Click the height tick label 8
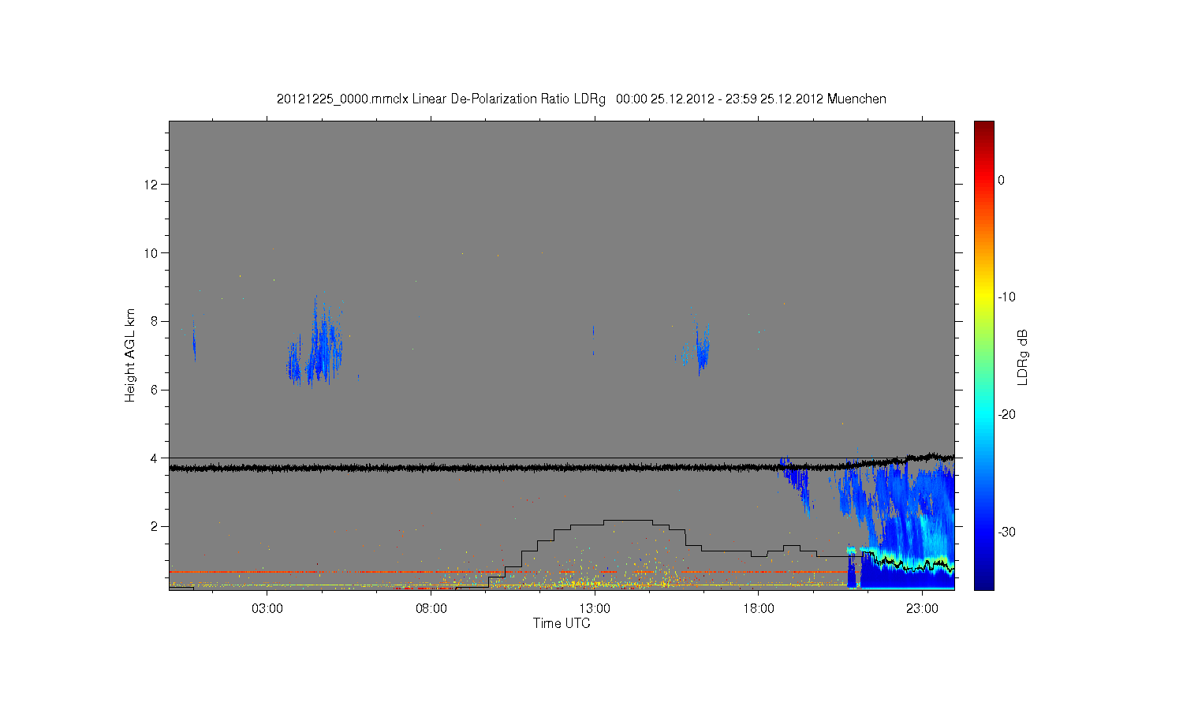The width and height of the screenshot is (1183, 710). [155, 321]
